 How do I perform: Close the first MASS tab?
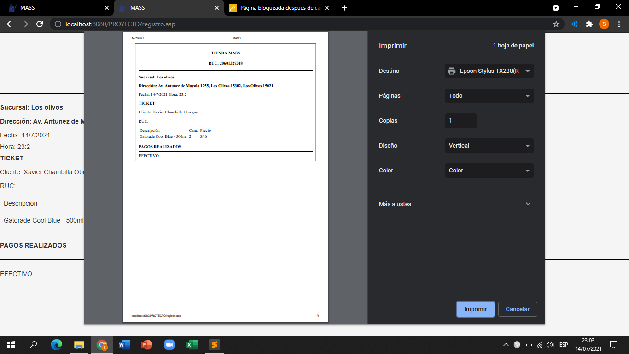click(107, 8)
